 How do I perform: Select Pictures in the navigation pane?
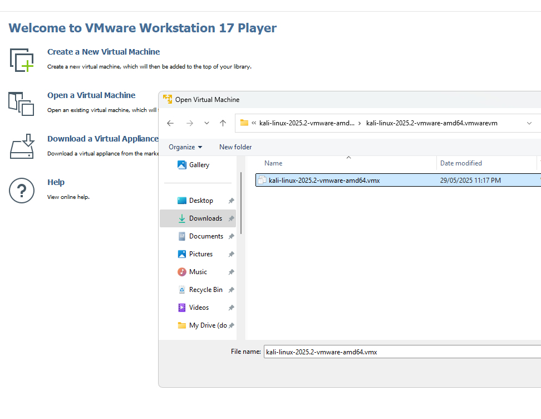198,254
